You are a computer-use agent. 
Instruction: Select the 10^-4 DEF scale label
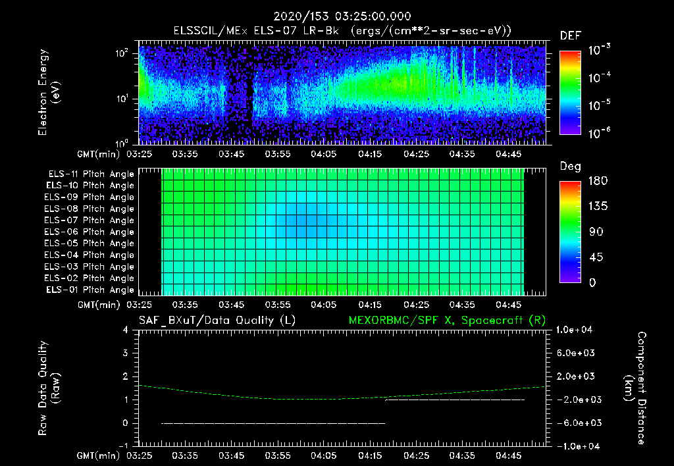(600, 78)
